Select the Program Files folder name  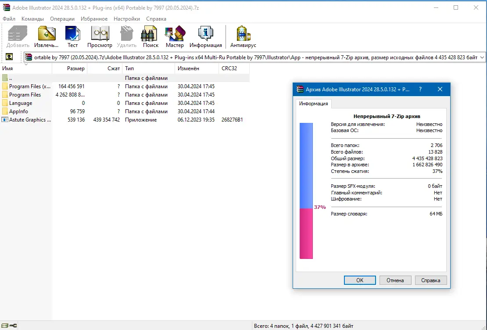pos(25,95)
